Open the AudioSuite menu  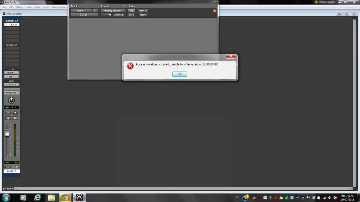point(59,7)
